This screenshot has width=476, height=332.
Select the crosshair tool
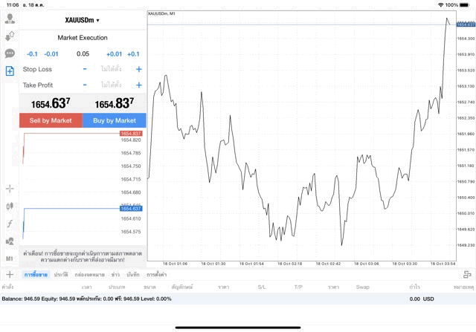pyautogui.click(x=10, y=189)
